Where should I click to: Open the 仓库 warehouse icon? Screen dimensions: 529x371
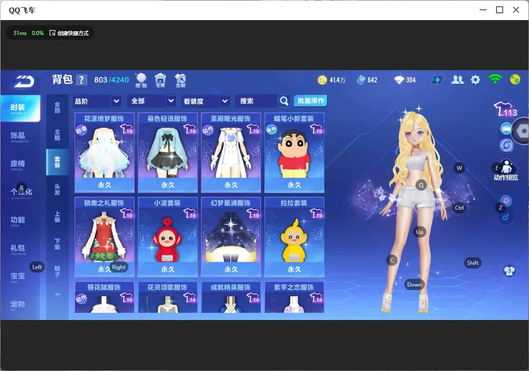[x=160, y=80]
